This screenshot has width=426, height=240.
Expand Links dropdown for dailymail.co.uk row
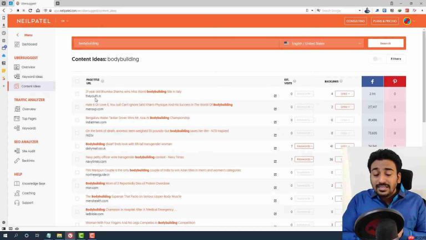pyautogui.click(x=344, y=146)
